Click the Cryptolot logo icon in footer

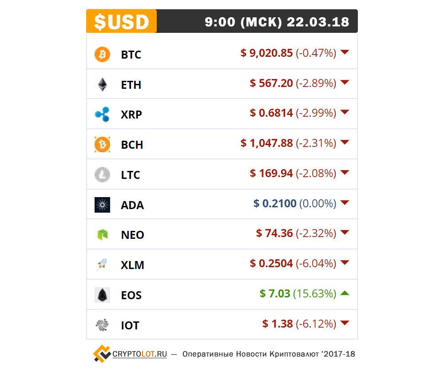[x=102, y=354]
